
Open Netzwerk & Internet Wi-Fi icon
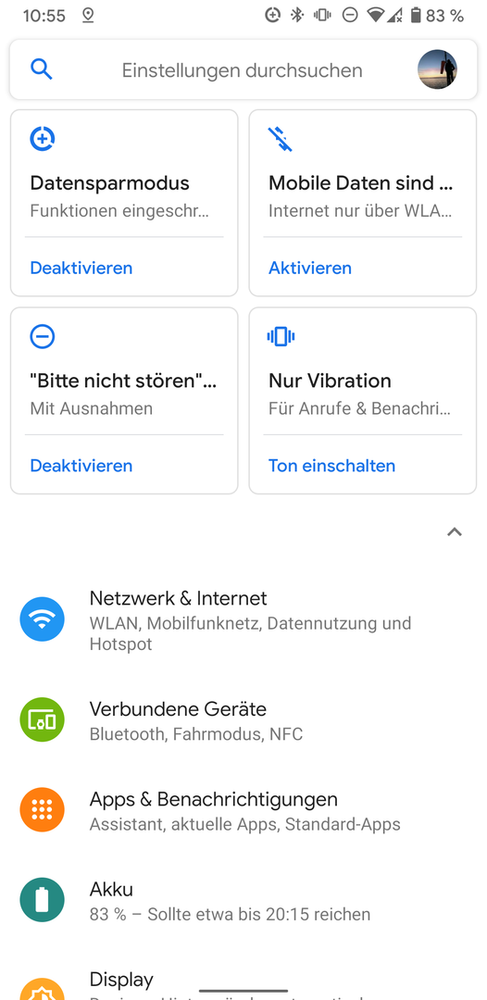click(x=42, y=619)
